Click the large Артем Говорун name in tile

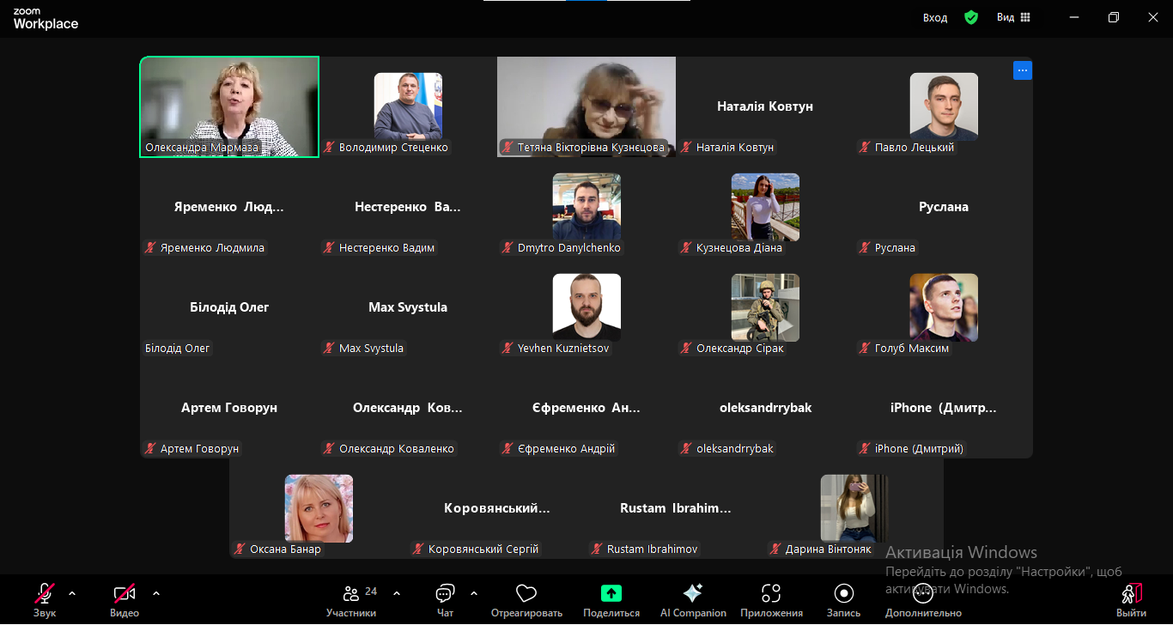tap(229, 408)
